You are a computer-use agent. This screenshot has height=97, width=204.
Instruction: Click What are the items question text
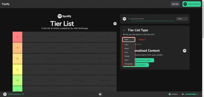point(139,35)
